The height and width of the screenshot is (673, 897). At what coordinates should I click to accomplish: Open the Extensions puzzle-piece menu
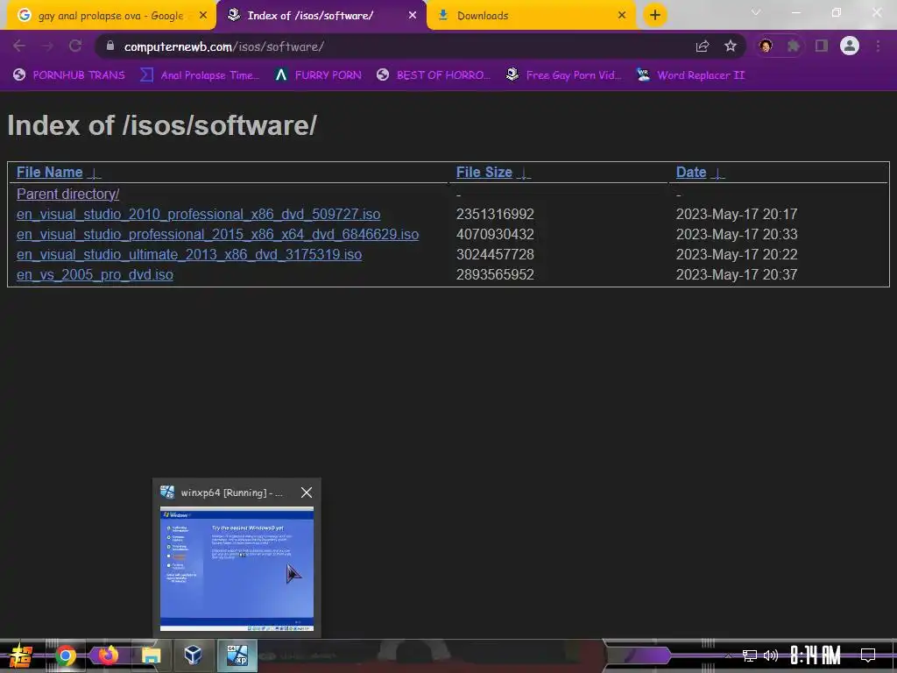(x=794, y=46)
